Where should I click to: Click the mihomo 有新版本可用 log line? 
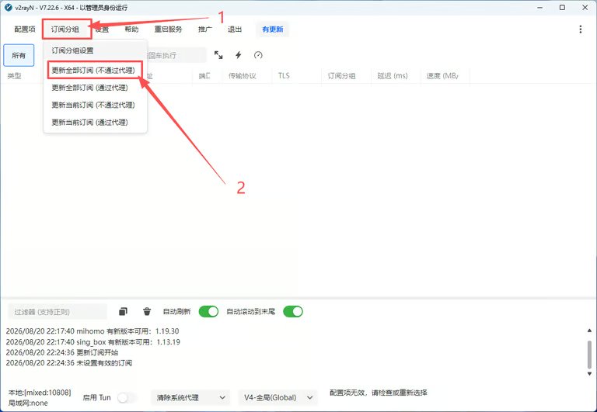93,331
